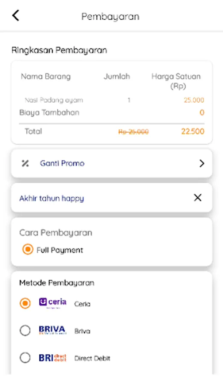Viewport: 223px width, 385px height.
Task: Tap the Full Payment label
Action: coord(60,250)
